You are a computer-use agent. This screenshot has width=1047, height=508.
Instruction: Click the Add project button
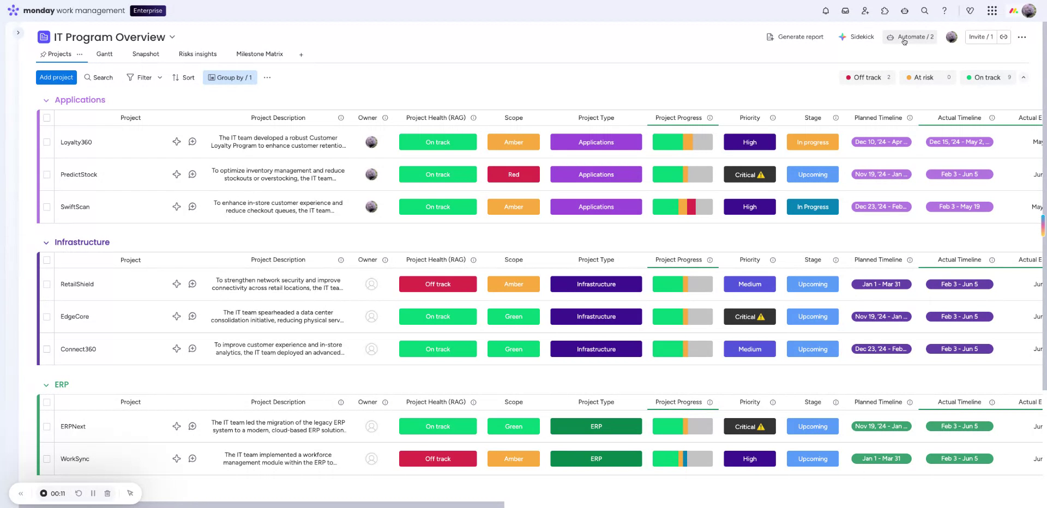[x=56, y=77]
